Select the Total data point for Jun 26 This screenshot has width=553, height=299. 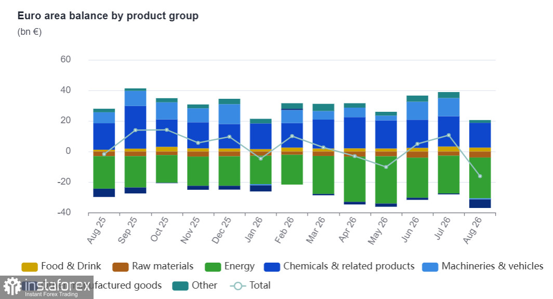coord(417,144)
